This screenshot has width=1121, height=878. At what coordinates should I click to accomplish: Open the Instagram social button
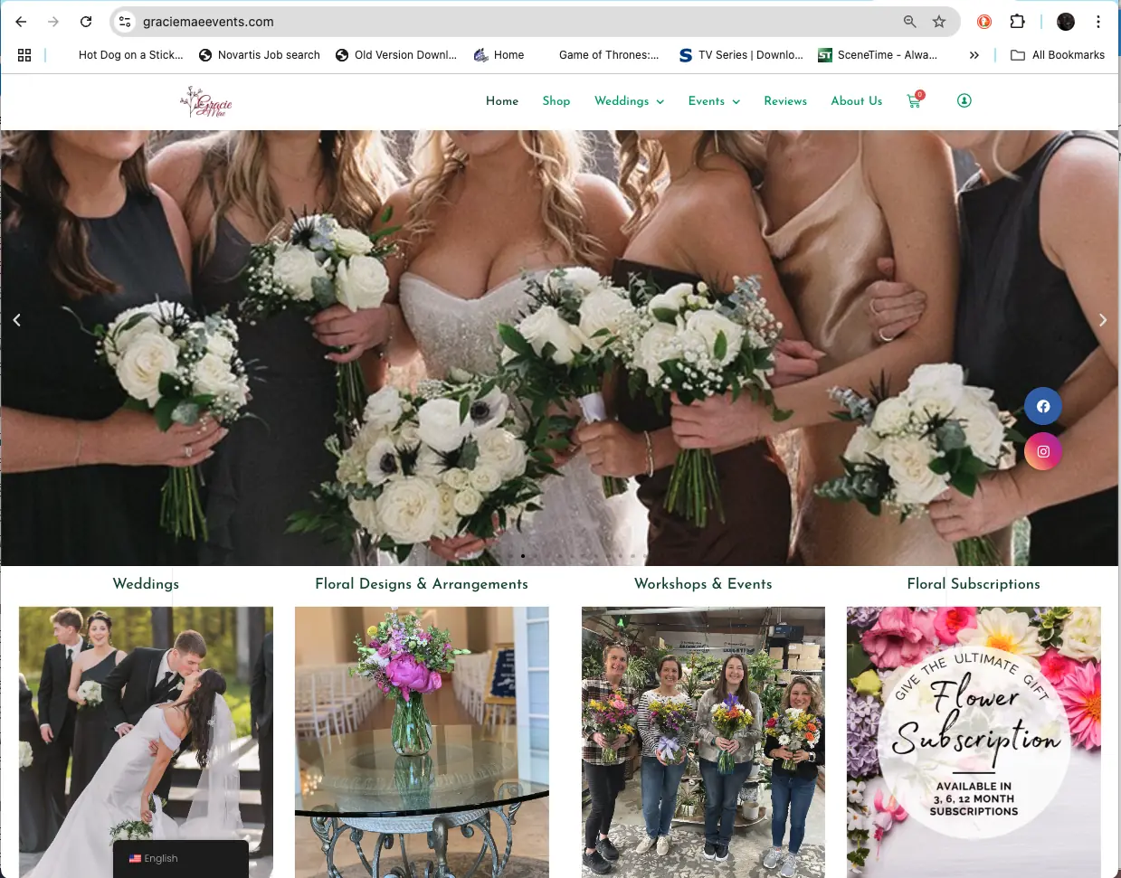click(x=1042, y=451)
